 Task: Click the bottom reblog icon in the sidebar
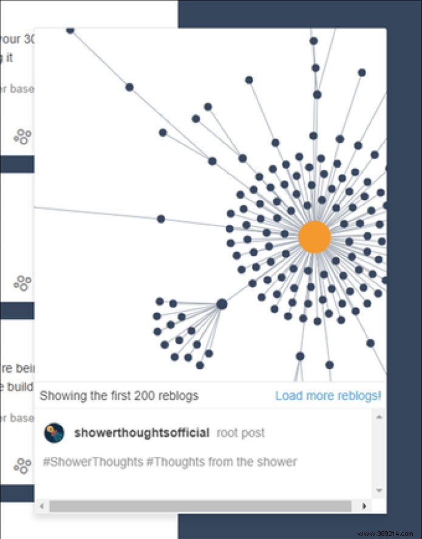click(x=22, y=465)
